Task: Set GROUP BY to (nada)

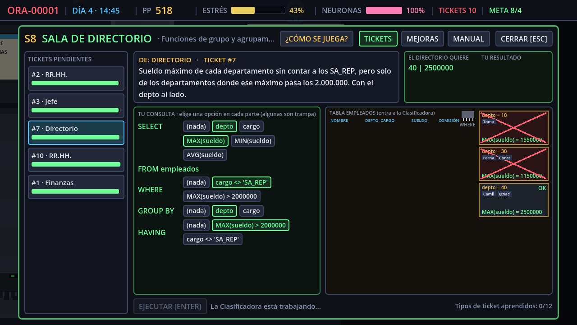Action: (x=196, y=211)
